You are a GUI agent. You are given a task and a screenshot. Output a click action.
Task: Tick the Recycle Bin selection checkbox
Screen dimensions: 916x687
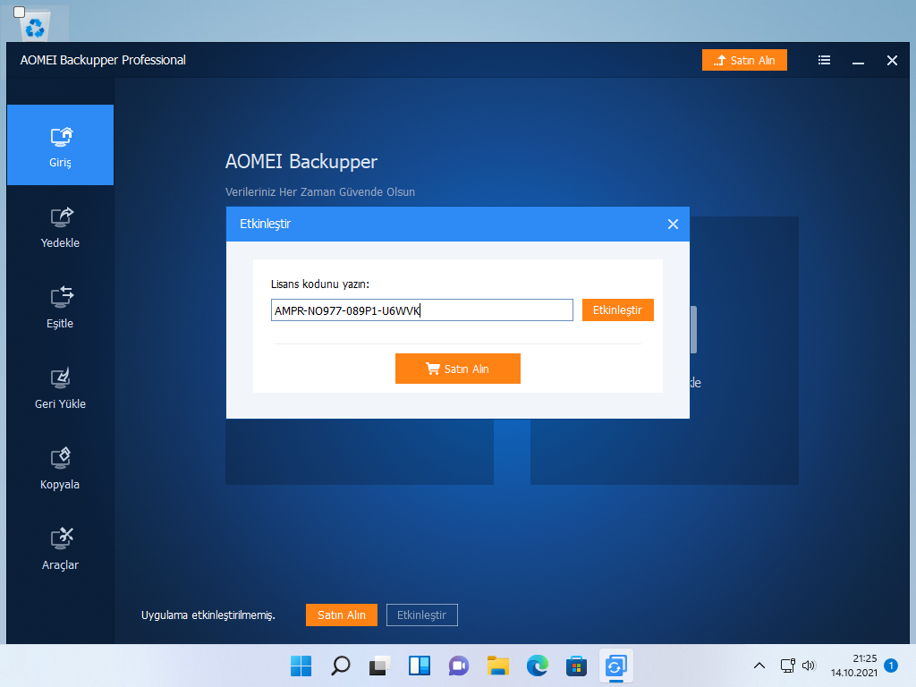(20, 13)
